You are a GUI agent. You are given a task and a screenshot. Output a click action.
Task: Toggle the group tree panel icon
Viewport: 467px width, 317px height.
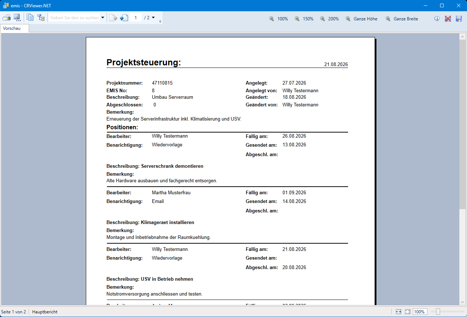click(41, 17)
